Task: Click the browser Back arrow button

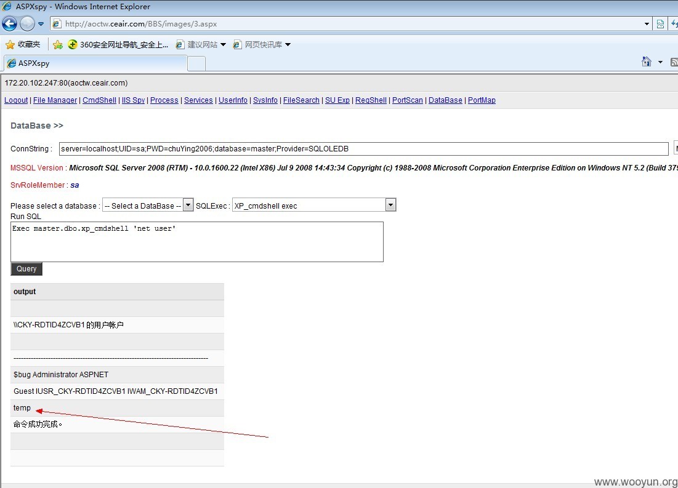Action: (x=9, y=24)
